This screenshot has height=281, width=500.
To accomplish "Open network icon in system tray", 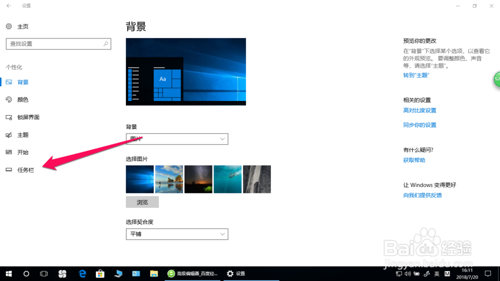I will (398, 273).
